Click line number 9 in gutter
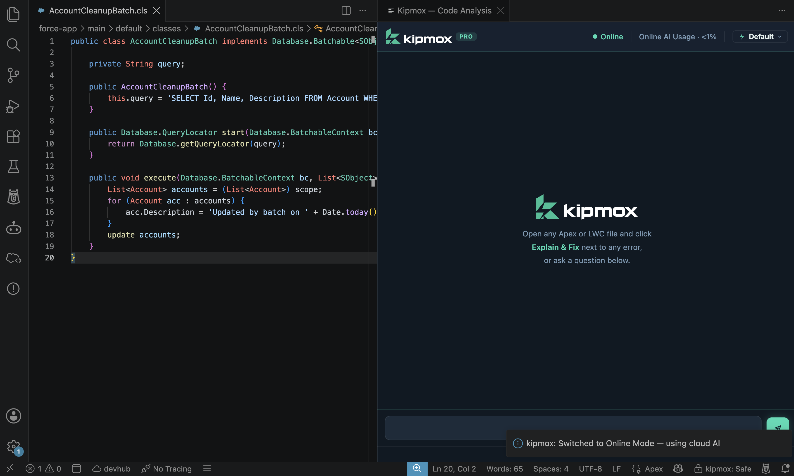The image size is (794, 476). pyautogui.click(x=52, y=132)
